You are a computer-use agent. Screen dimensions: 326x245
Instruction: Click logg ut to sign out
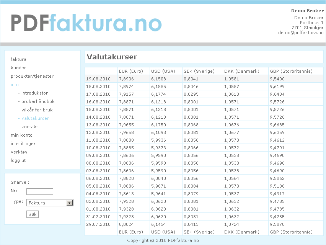(18, 160)
